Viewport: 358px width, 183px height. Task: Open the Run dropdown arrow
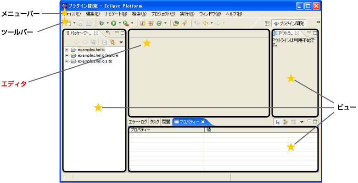tap(120, 23)
